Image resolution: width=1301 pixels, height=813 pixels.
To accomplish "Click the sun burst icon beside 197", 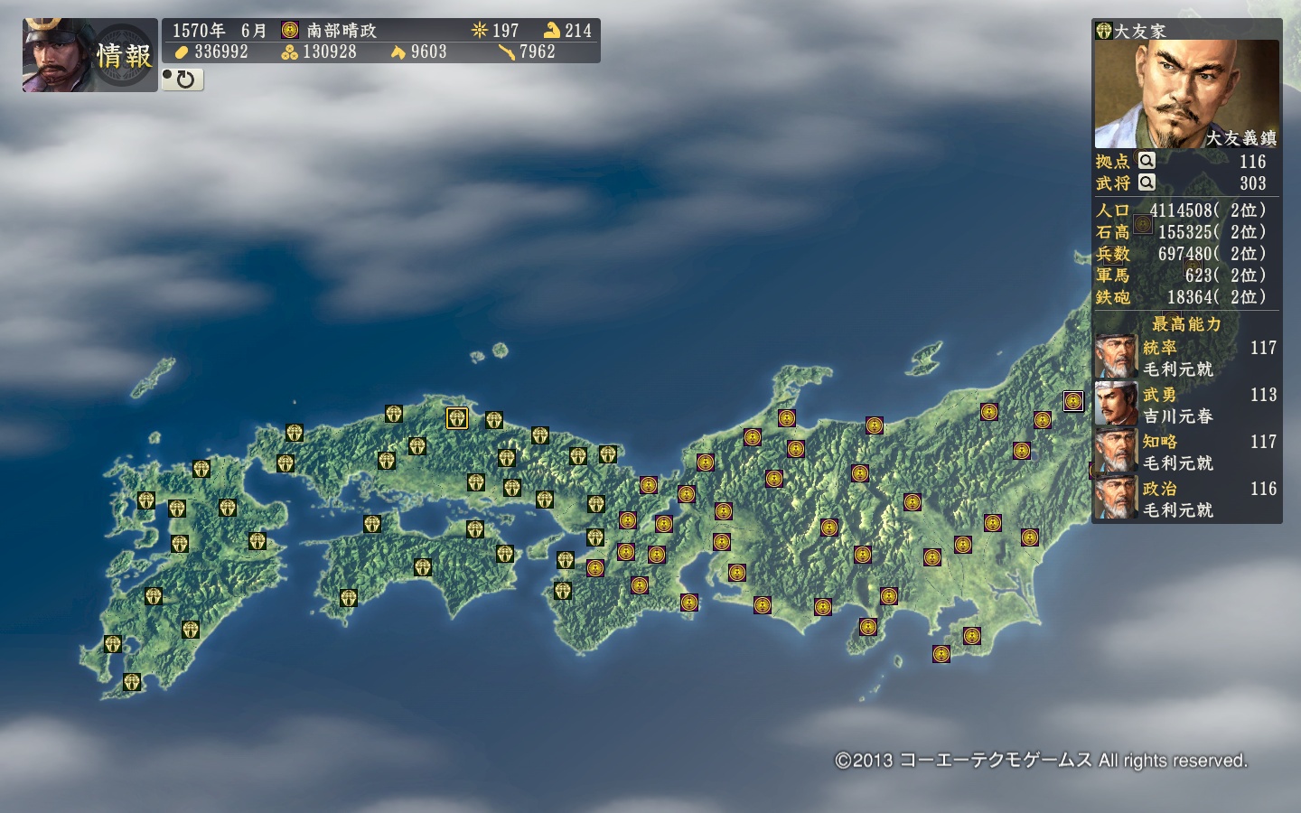I will click(x=479, y=30).
